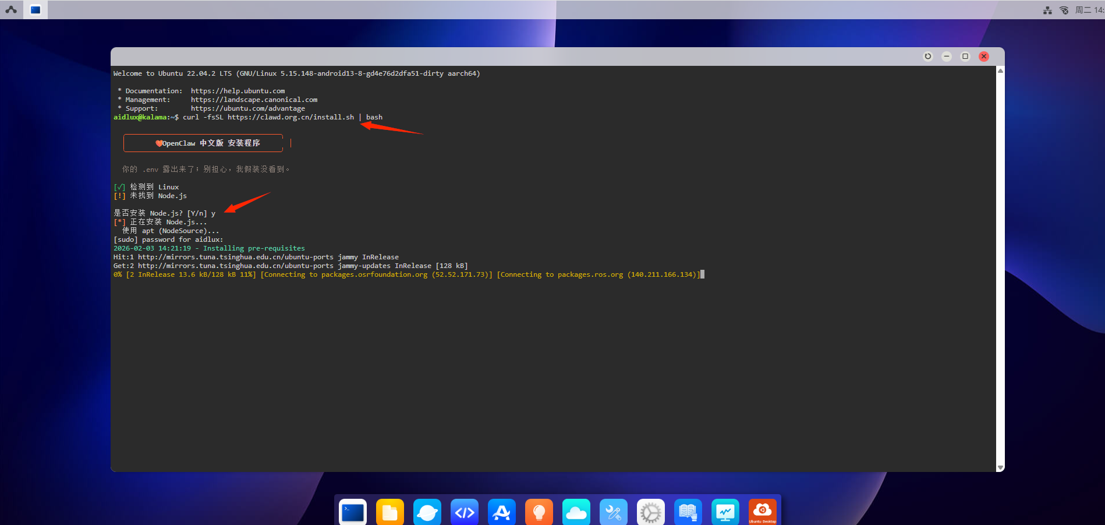Open the gear settings icon in dock
The height and width of the screenshot is (525, 1105).
pyautogui.click(x=651, y=512)
